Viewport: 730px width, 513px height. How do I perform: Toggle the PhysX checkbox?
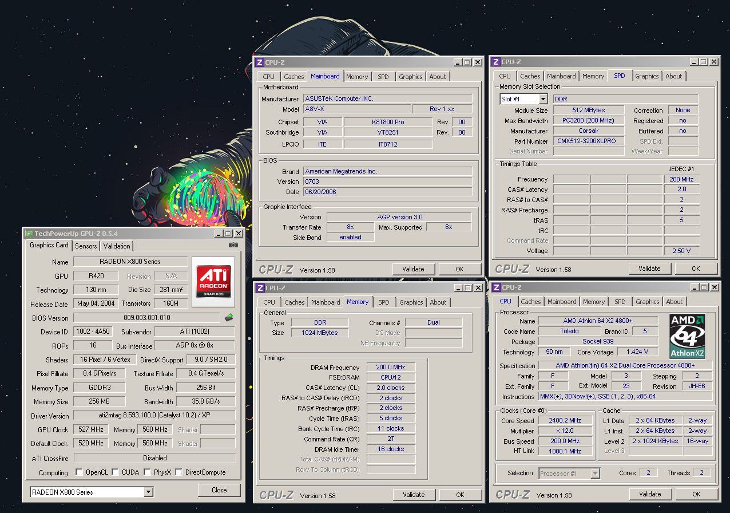pos(148,472)
